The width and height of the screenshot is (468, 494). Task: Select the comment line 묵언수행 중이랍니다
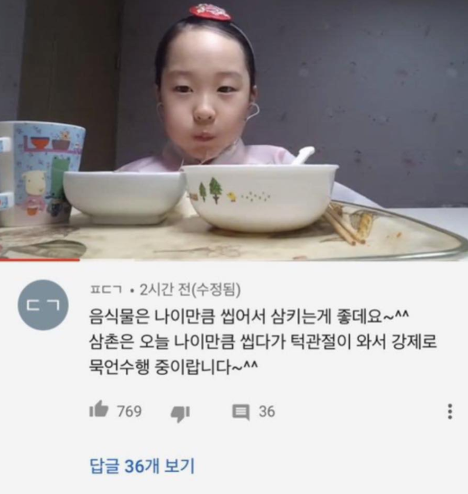(x=174, y=367)
